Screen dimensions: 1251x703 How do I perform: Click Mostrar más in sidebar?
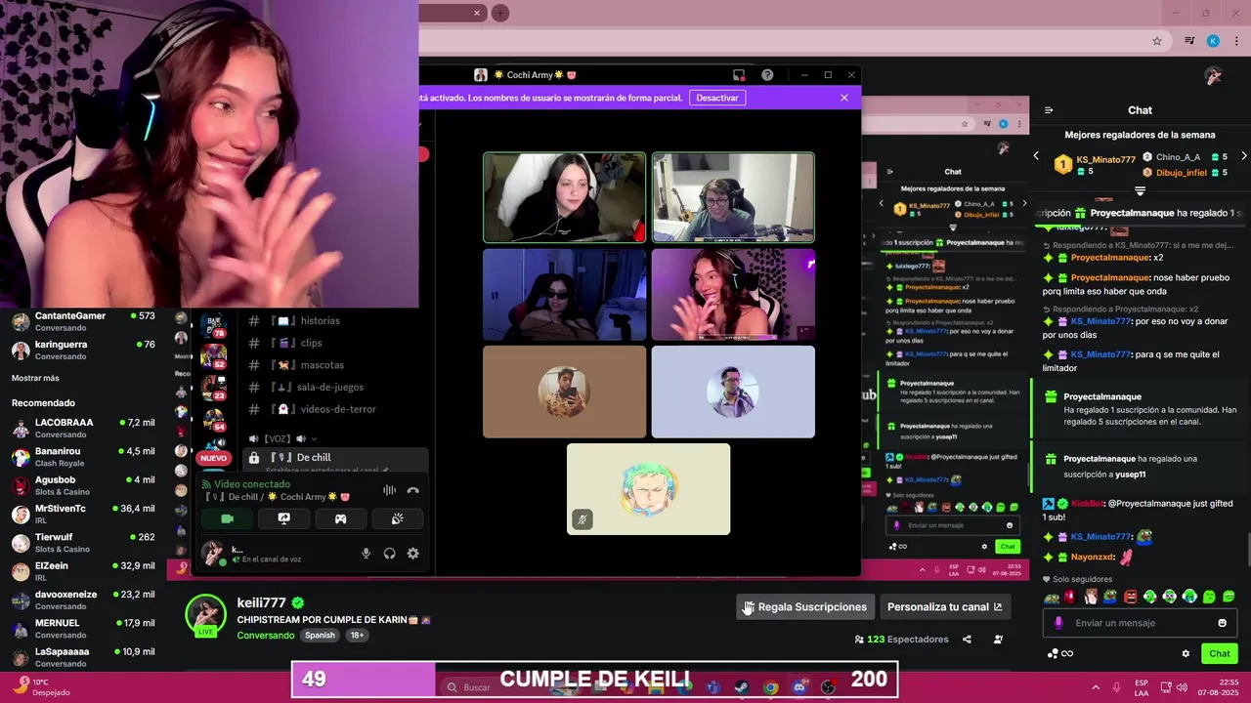(x=35, y=379)
